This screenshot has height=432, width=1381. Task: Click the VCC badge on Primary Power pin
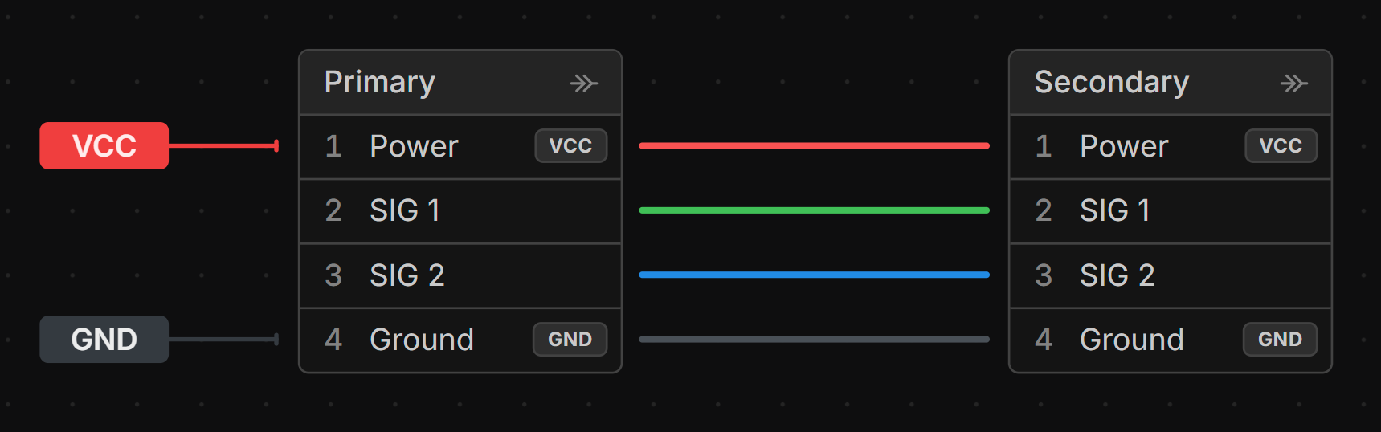[x=570, y=146]
